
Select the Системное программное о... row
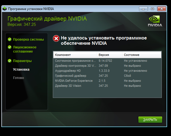pyautogui.click(x=107, y=61)
